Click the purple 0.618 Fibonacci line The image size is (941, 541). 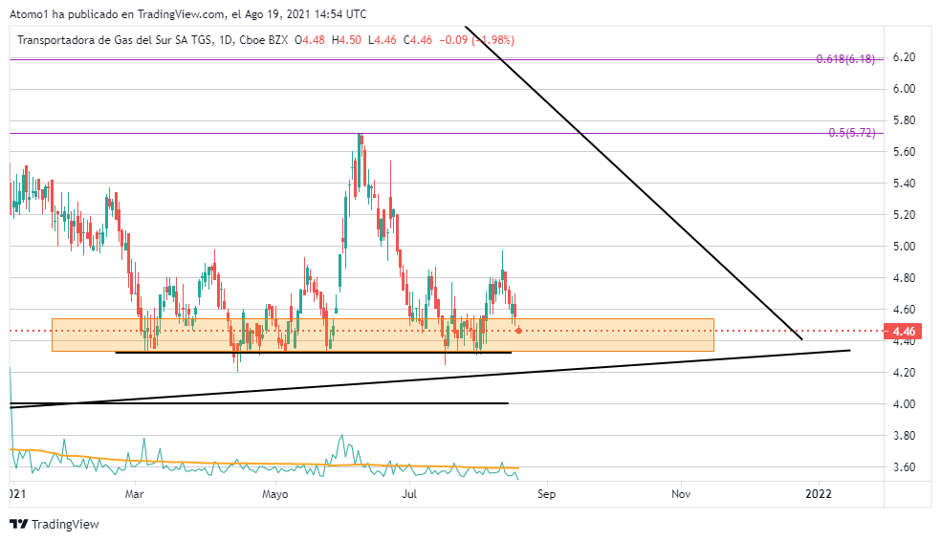(383, 59)
